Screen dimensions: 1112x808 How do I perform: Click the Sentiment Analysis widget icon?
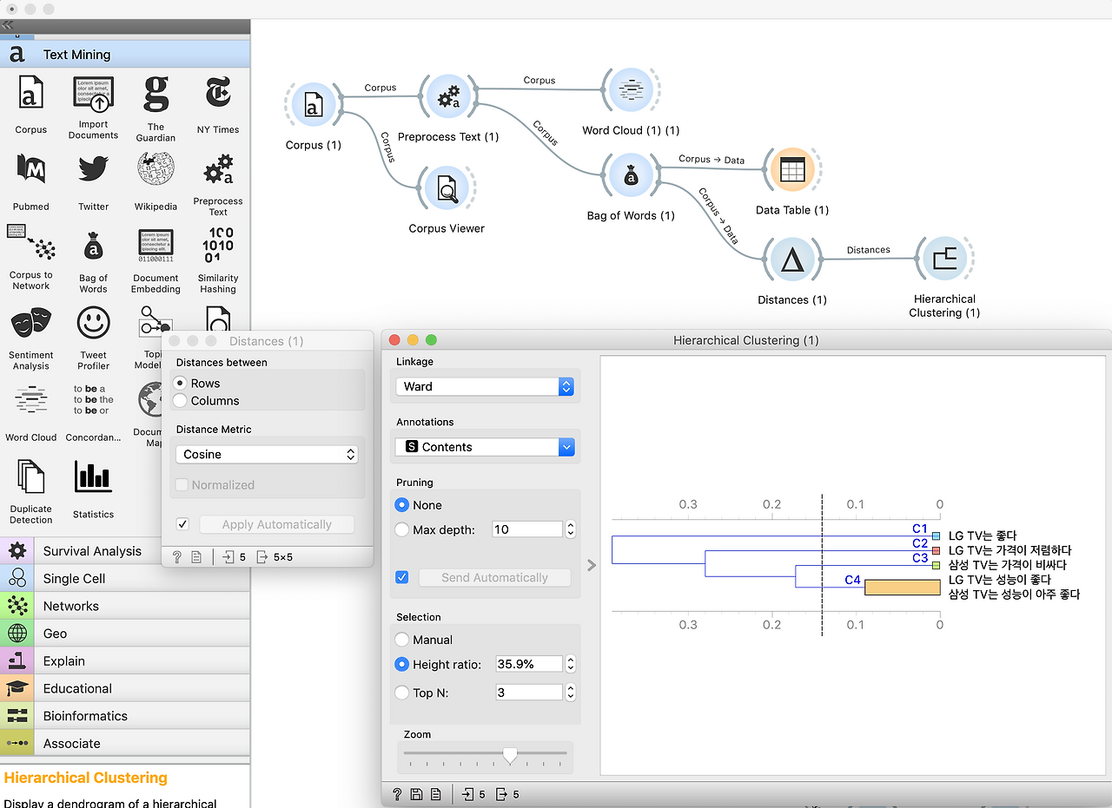tap(30, 324)
